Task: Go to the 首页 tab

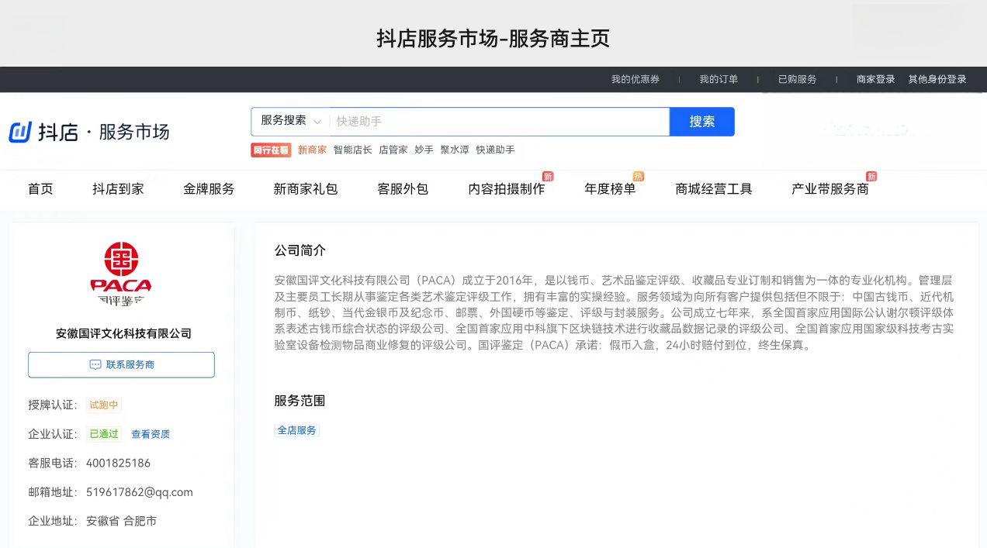Action: coord(40,189)
